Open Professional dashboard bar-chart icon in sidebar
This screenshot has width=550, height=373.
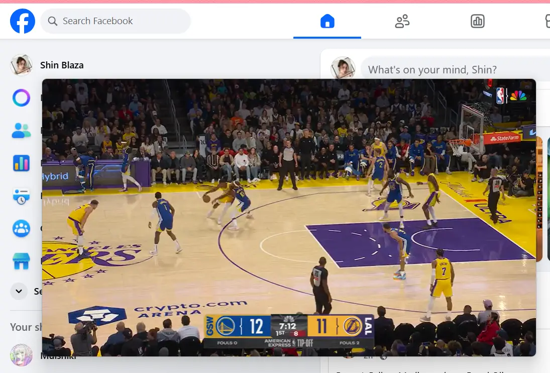(22, 163)
